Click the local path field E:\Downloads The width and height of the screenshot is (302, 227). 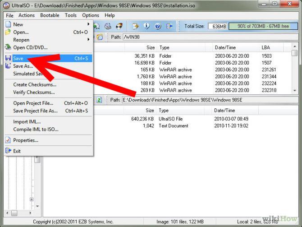[210, 100]
